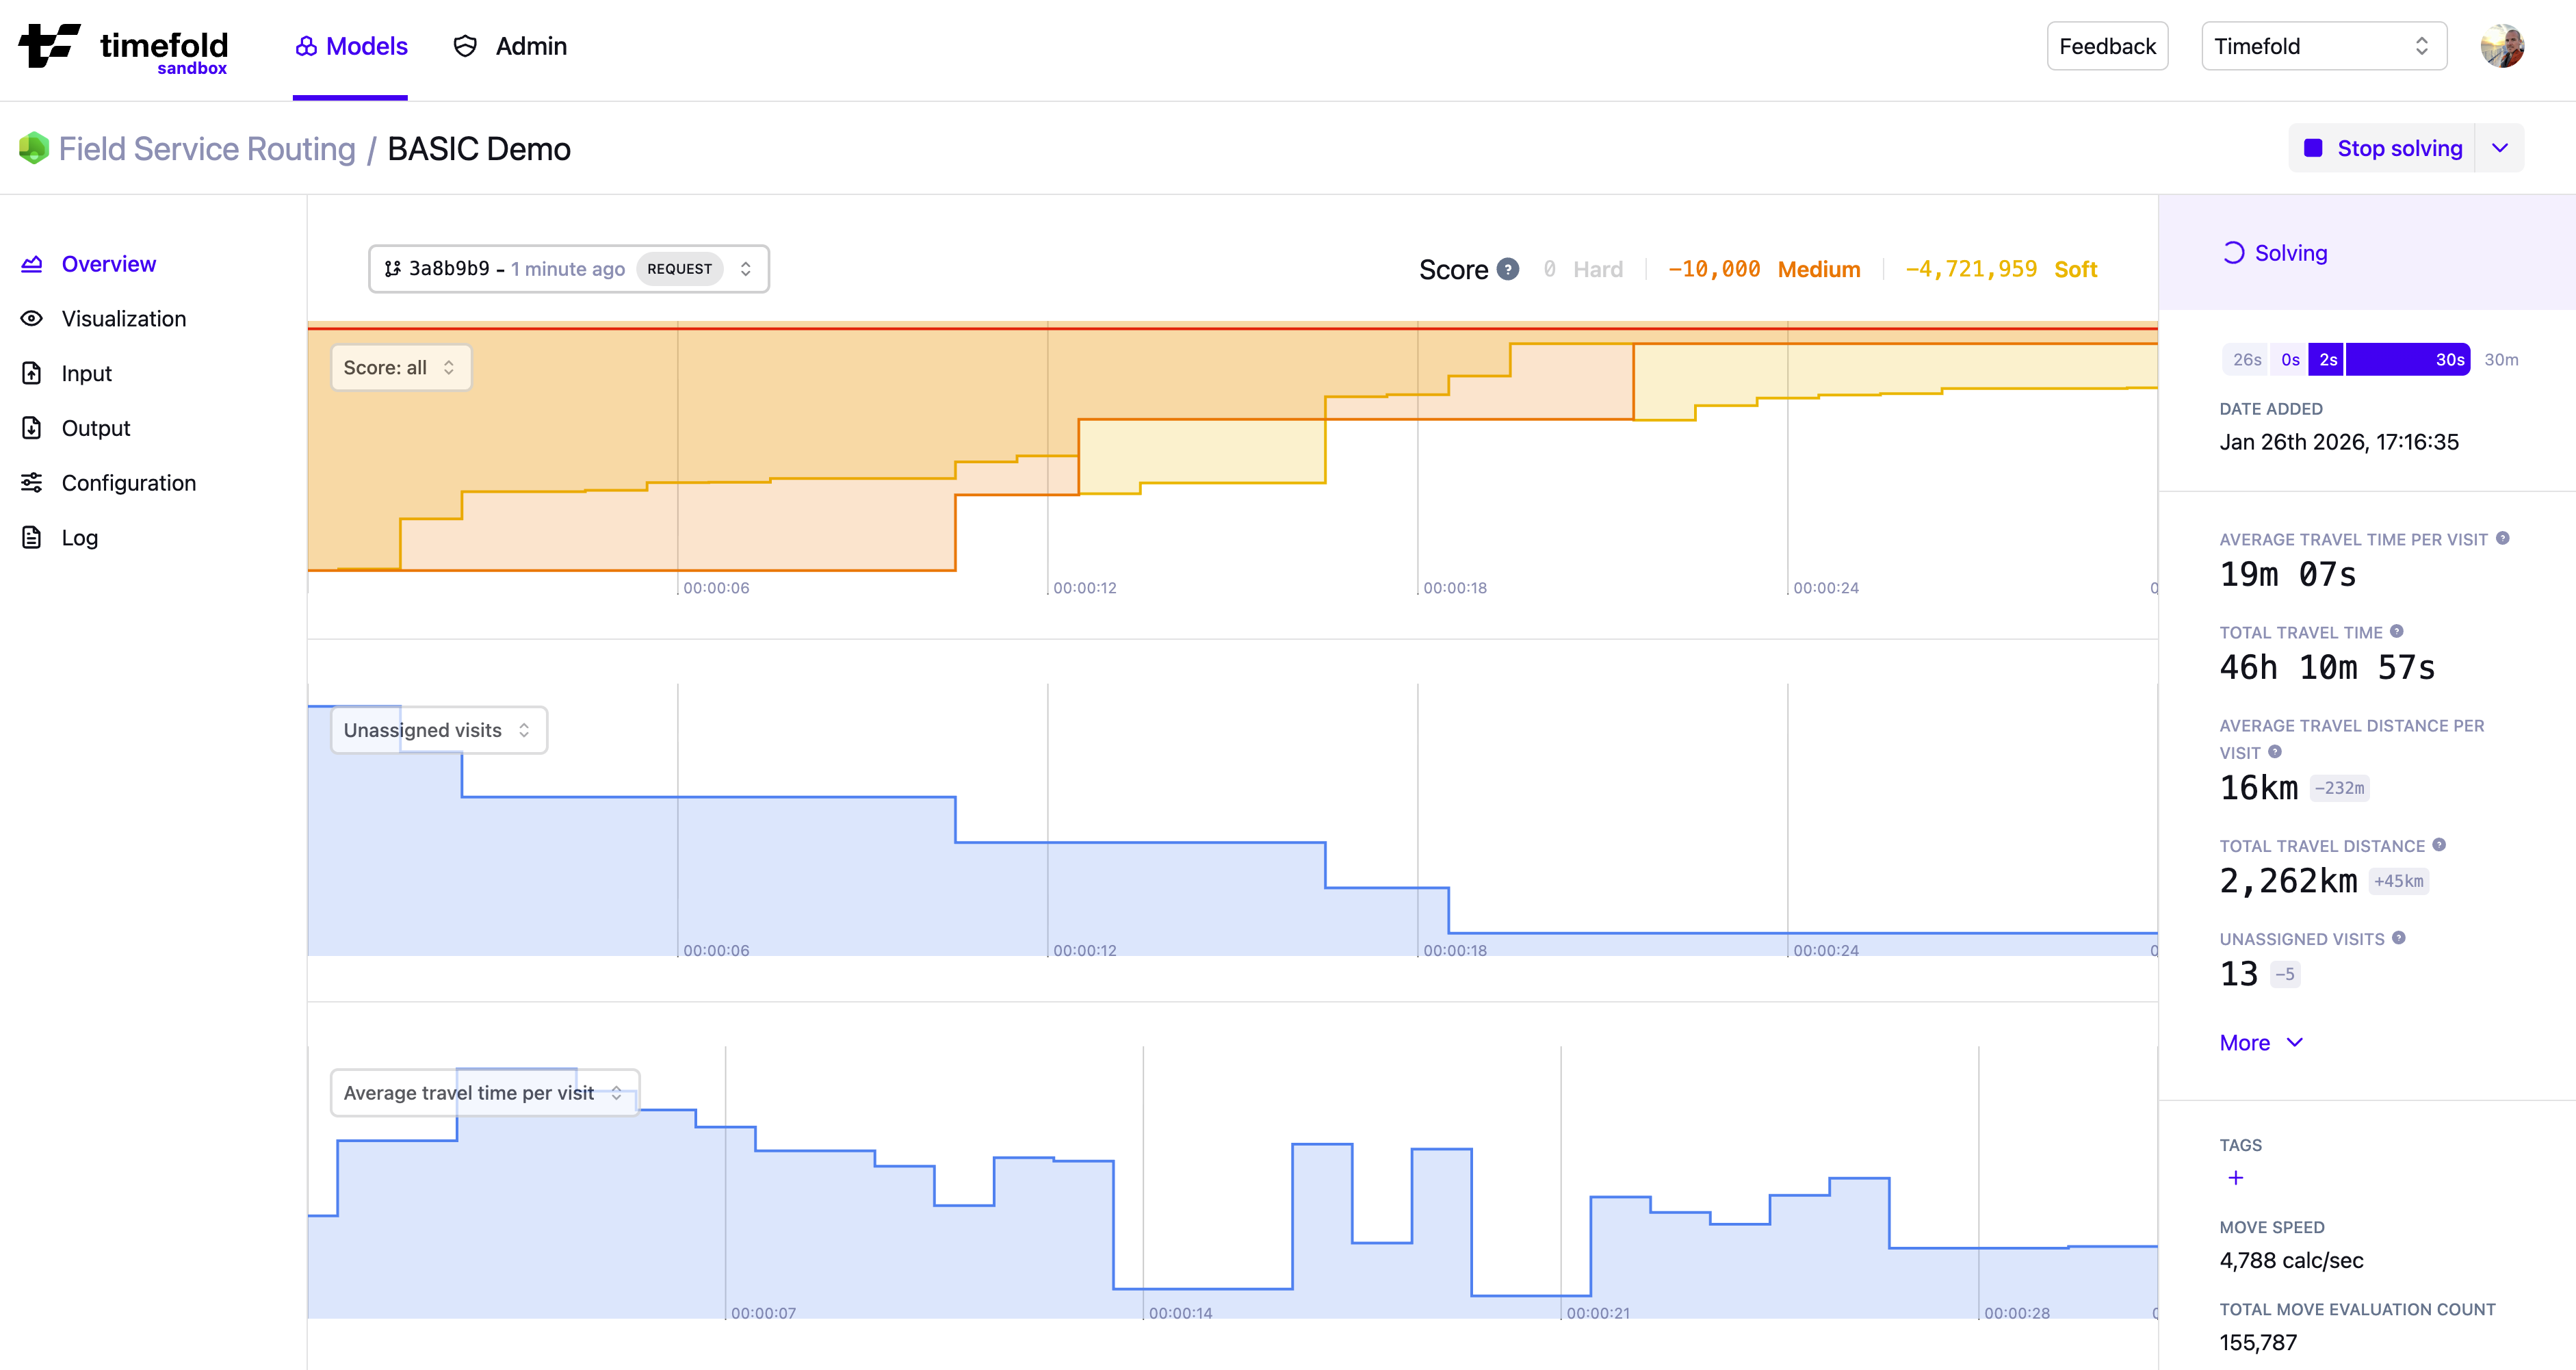Select the Visualization eye icon
This screenshot has height=1370, width=2576.
31,318
